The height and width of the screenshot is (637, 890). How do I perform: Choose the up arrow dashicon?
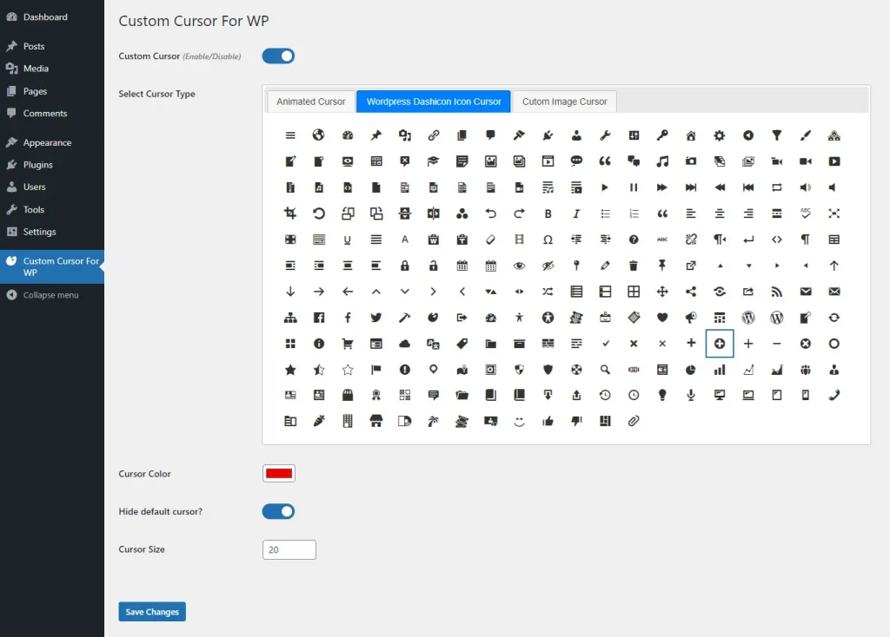834,266
